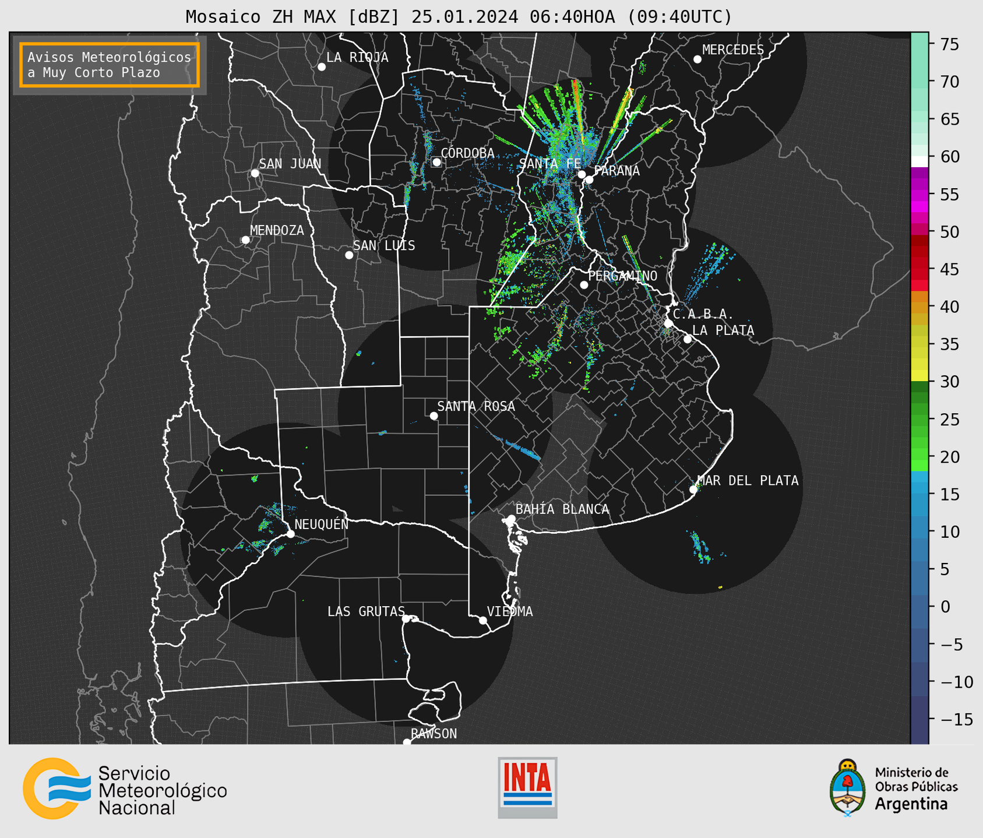Click the PARANÁ city marker
The image size is (983, 838).
(x=589, y=179)
